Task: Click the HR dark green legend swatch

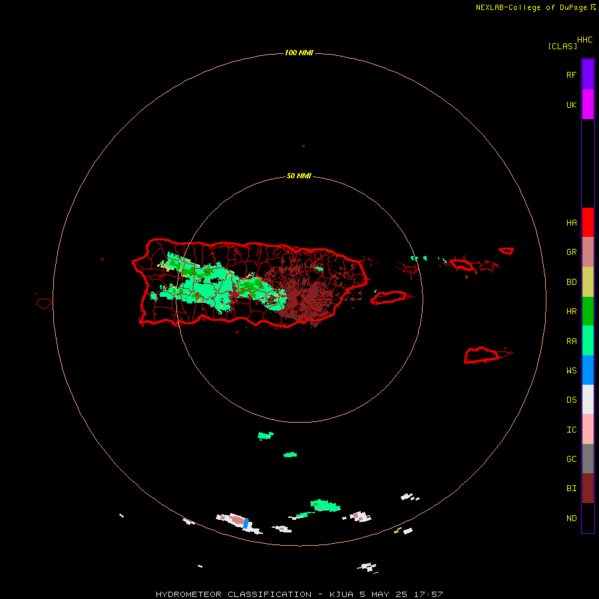Action: [x=588, y=311]
